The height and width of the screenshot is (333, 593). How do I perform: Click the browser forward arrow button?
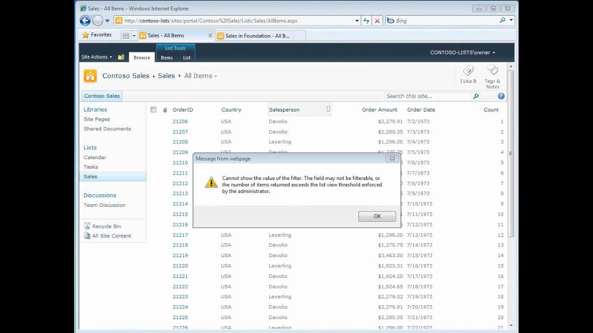click(97, 20)
